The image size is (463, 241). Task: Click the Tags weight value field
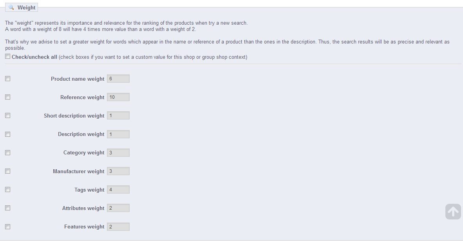pos(118,190)
